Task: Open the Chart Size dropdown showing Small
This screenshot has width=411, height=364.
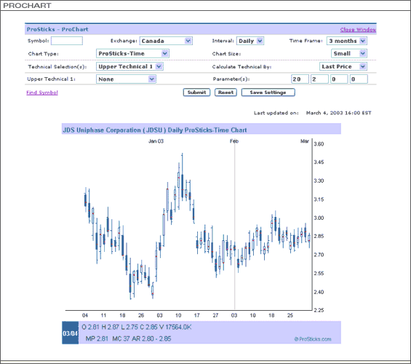Action: (x=349, y=53)
